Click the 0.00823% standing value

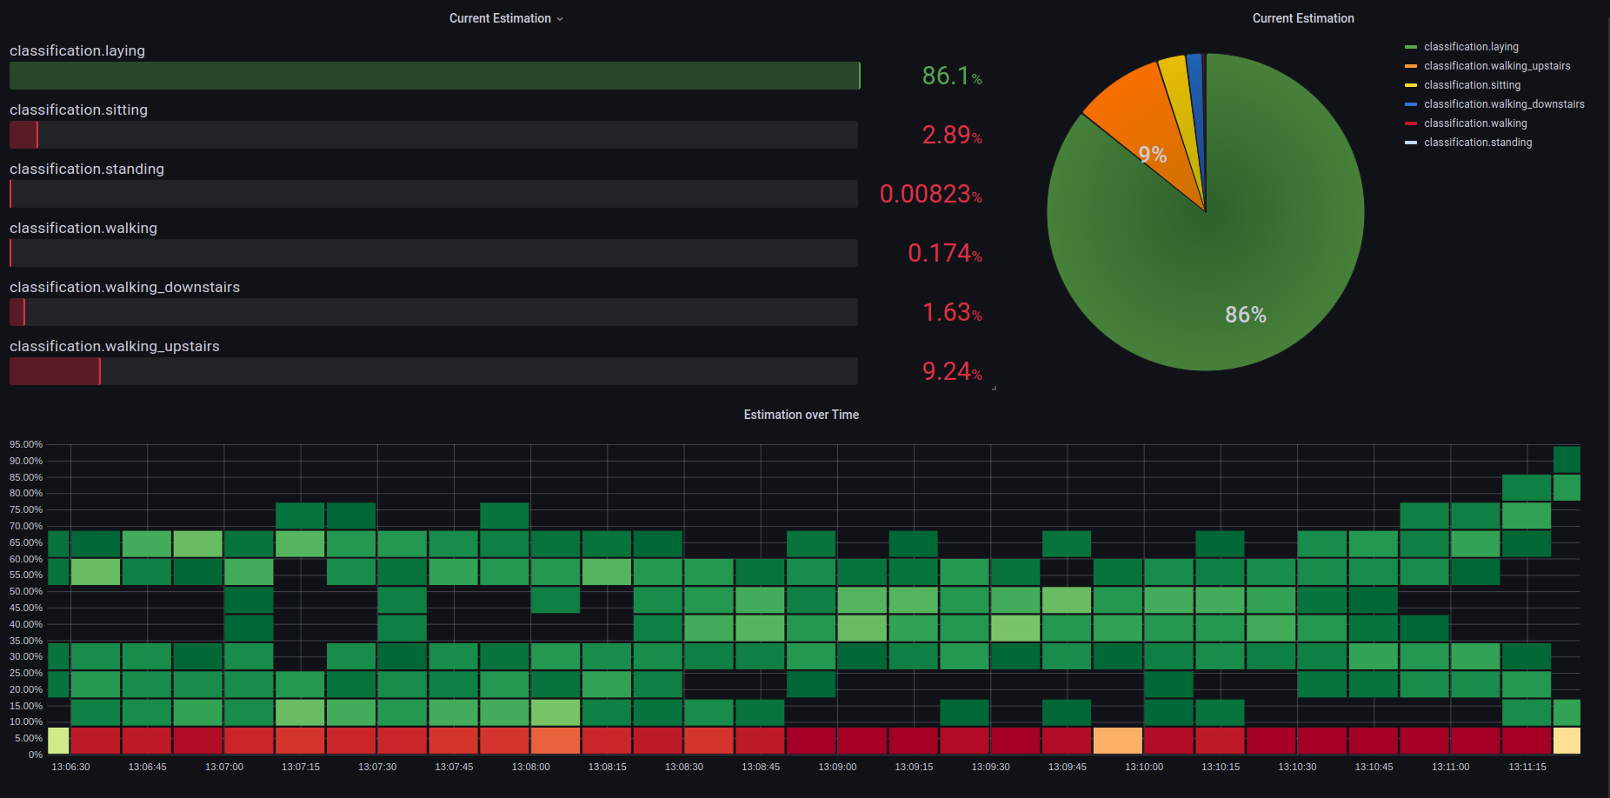[931, 195]
